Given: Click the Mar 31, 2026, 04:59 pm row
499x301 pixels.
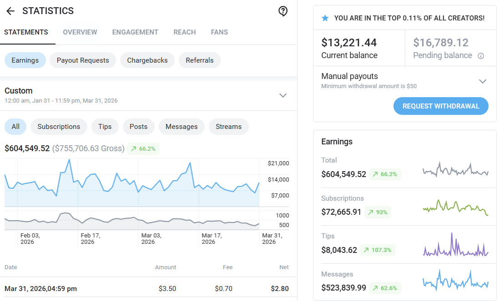Looking at the screenshot, I should 149,289.
